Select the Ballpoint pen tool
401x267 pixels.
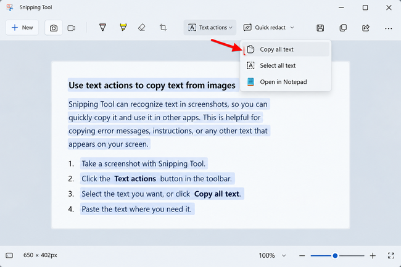pyautogui.click(x=102, y=27)
